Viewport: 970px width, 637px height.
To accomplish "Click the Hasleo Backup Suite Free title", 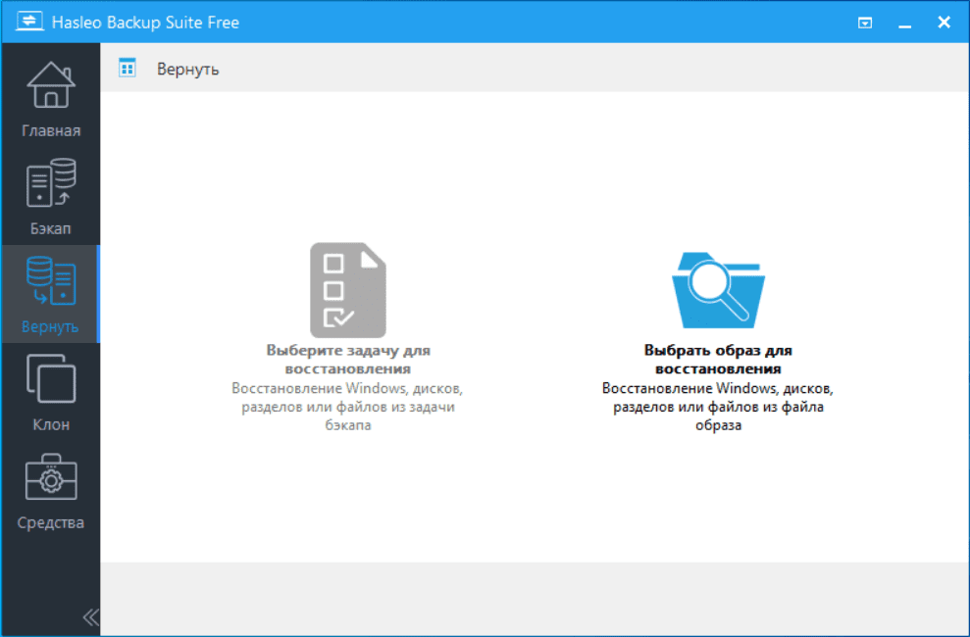I will click(145, 23).
